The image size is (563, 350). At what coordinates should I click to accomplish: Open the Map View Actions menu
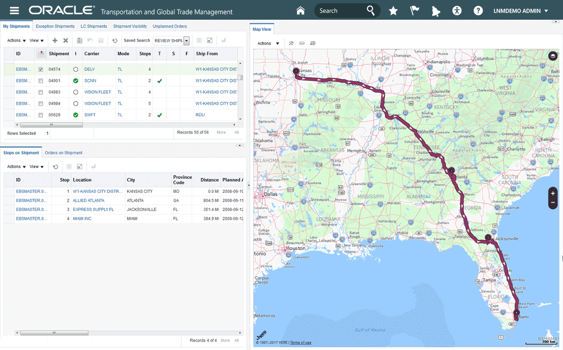pyautogui.click(x=268, y=44)
